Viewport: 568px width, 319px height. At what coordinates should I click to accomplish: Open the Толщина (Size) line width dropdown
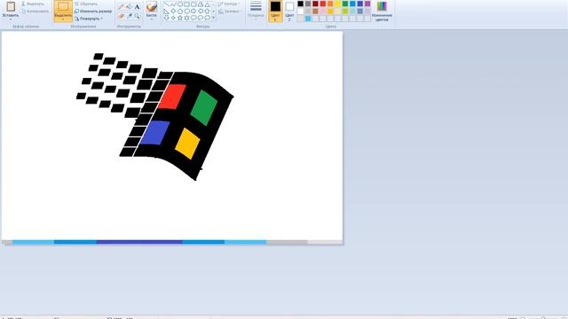[x=256, y=10]
